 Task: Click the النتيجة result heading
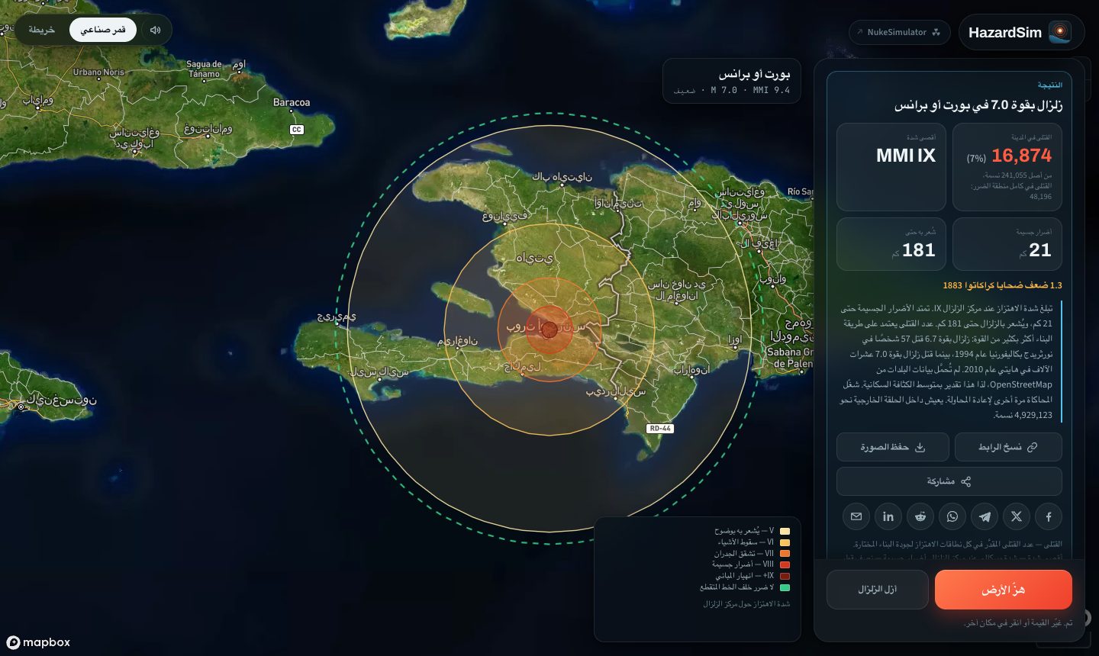click(x=1050, y=85)
